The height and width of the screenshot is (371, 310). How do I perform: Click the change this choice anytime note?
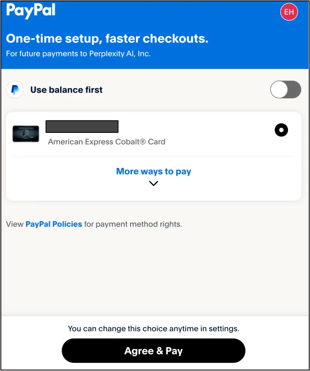click(x=153, y=329)
